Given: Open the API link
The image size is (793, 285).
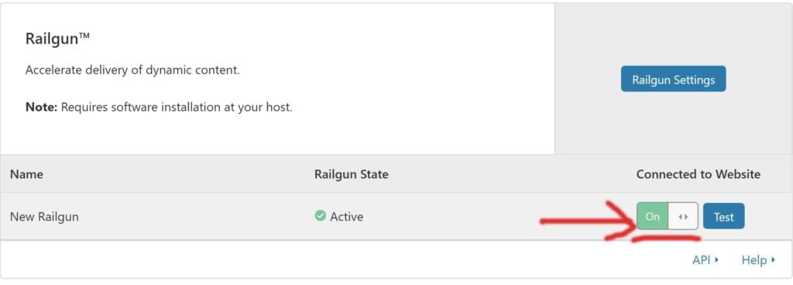Looking at the screenshot, I should (702, 260).
